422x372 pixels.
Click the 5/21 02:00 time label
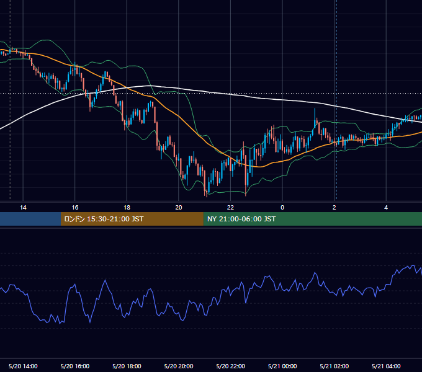coord(334,366)
